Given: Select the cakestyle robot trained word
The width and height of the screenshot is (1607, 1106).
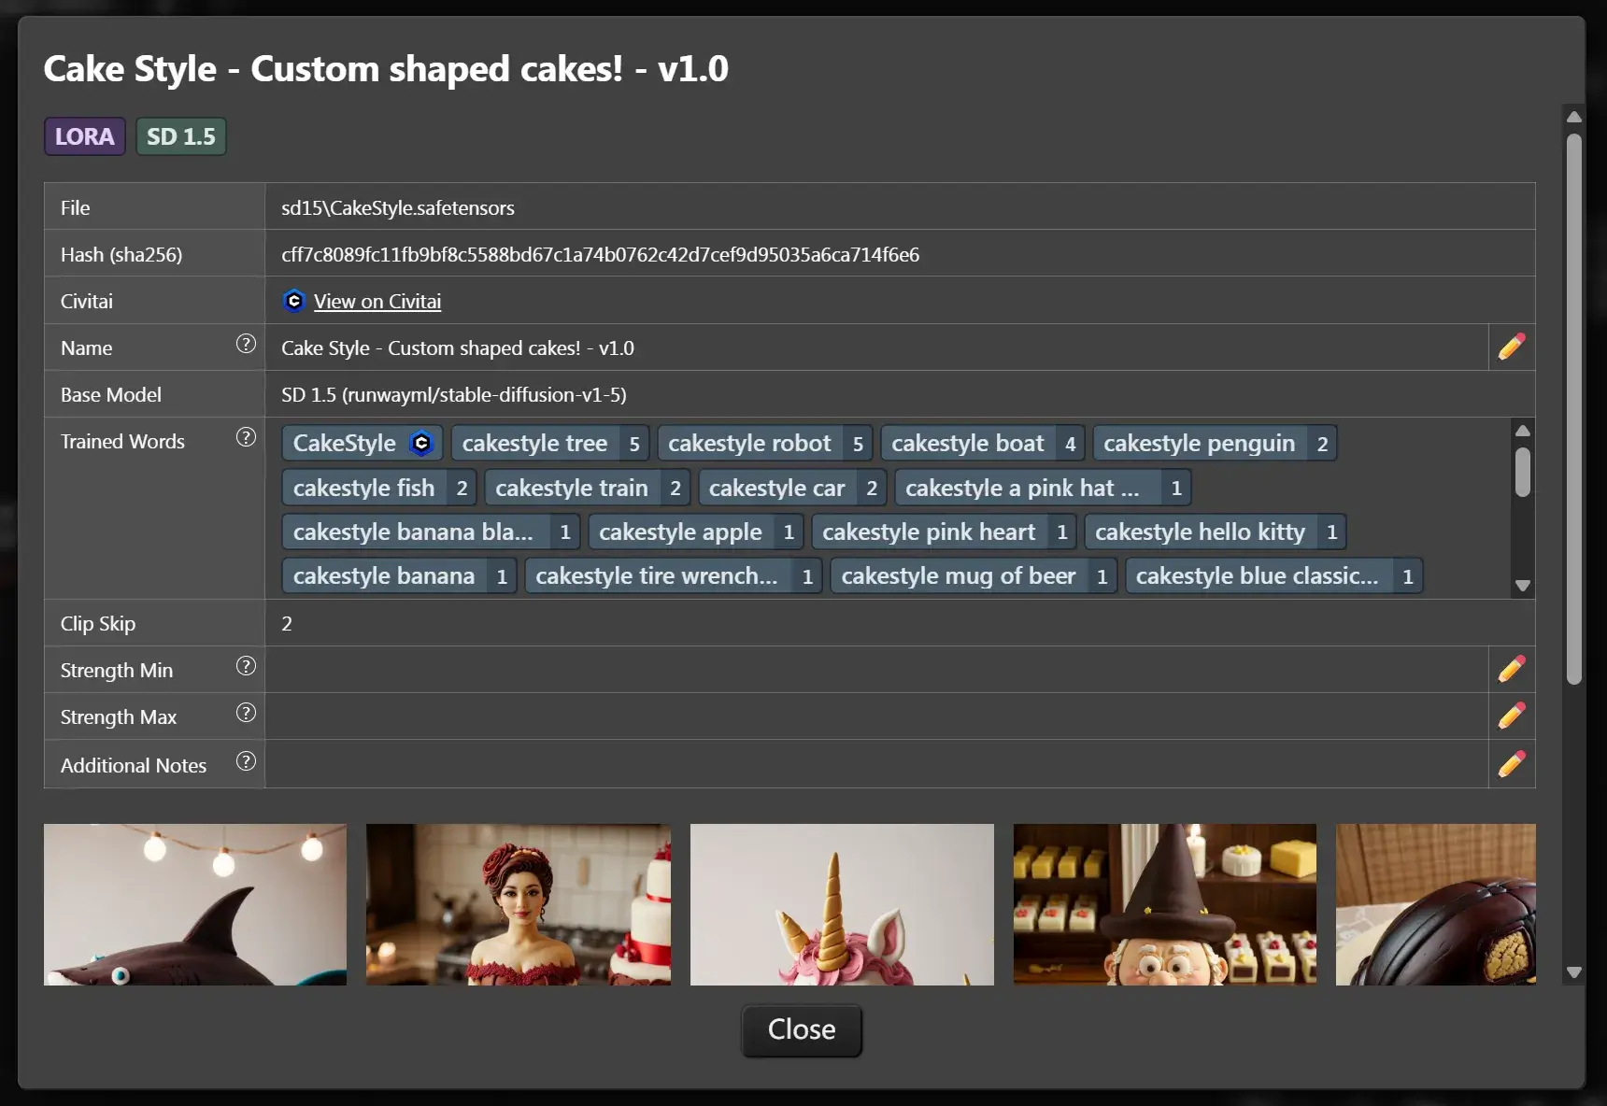Looking at the screenshot, I should click(x=764, y=443).
